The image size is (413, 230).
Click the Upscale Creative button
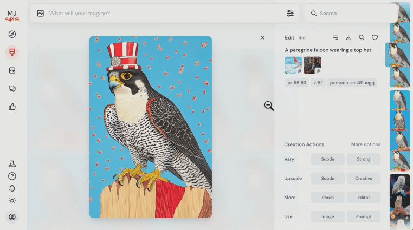[x=363, y=178]
